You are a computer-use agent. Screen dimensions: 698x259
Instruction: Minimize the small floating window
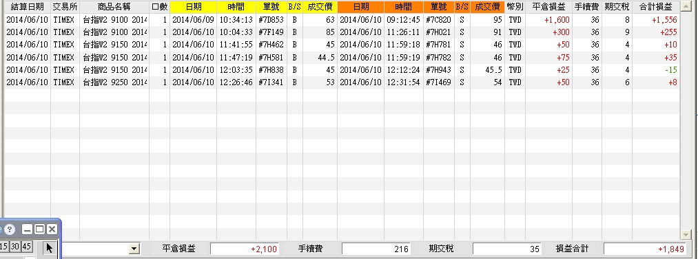27,229
